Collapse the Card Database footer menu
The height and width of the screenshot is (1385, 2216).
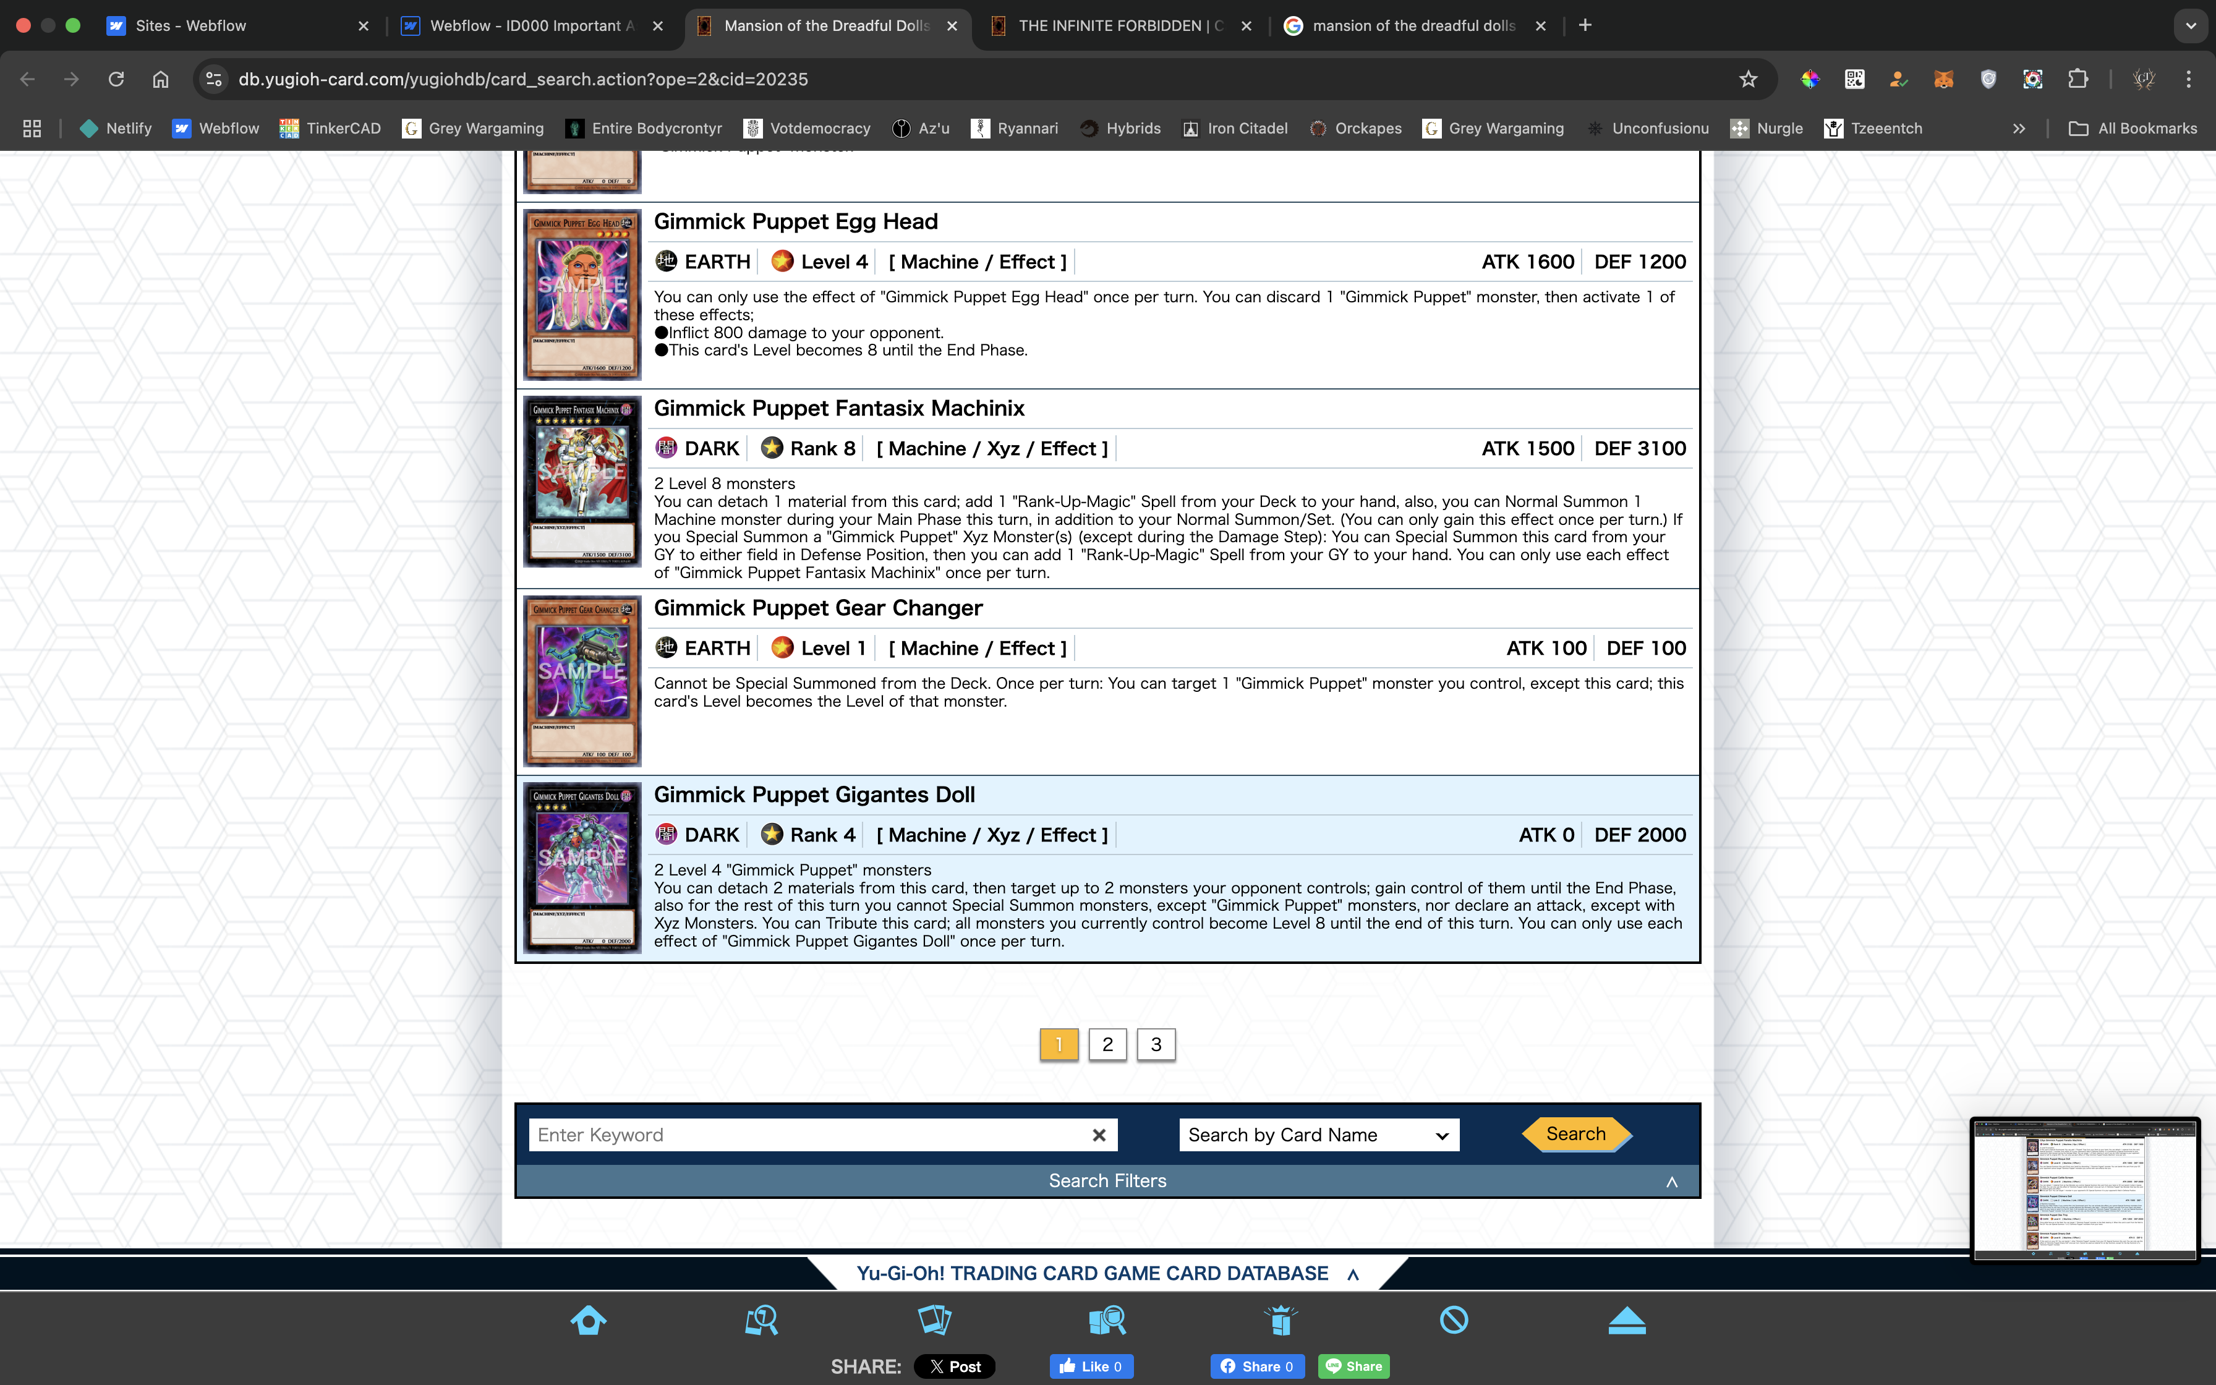1352,1274
